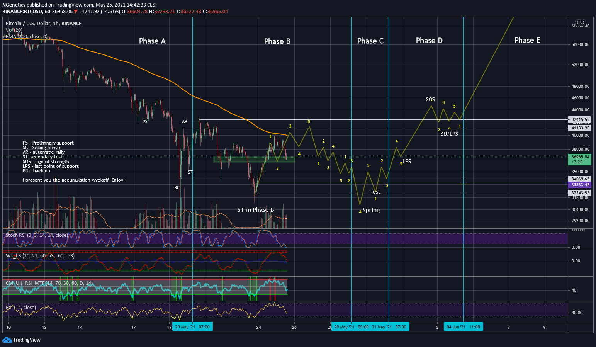
Task: Click the 42415.55 price label
Action: tap(581, 120)
